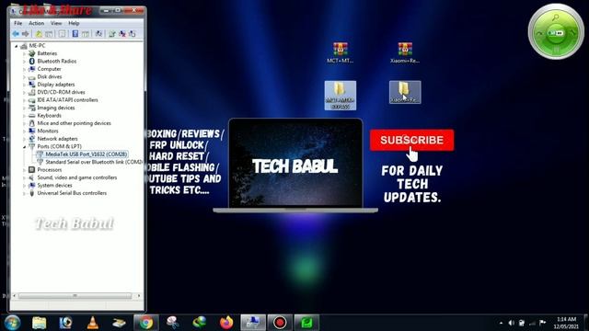Click Update driver software toolbar icon
The width and height of the screenshot is (589, 331).
click(x=112, y=34)
